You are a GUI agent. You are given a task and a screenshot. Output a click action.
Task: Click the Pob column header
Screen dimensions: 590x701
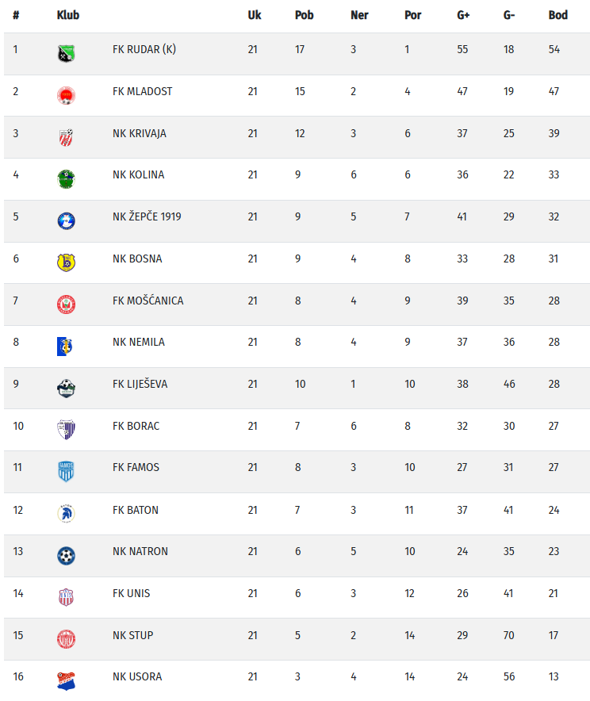tap(304, 15)
